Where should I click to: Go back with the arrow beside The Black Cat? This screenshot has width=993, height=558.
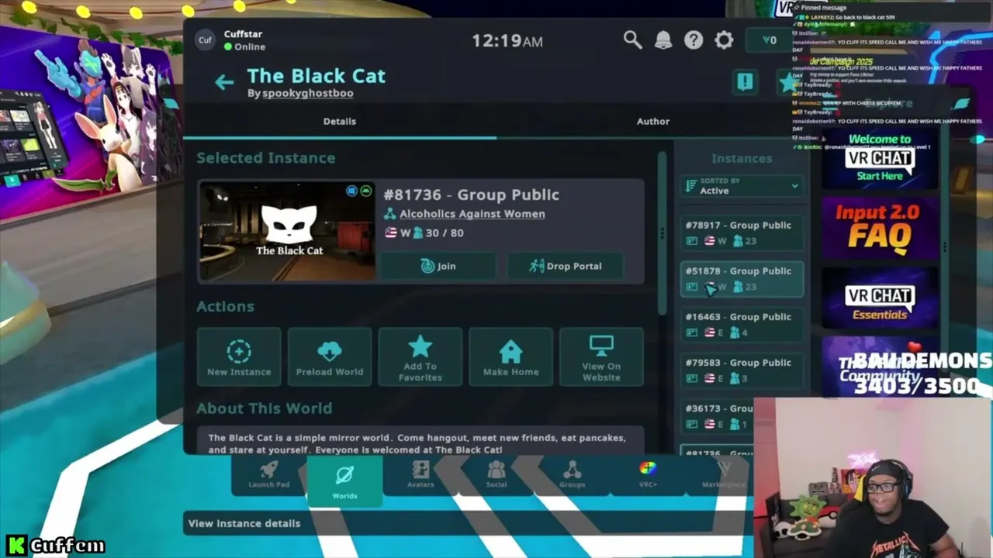tap(224, 82)
